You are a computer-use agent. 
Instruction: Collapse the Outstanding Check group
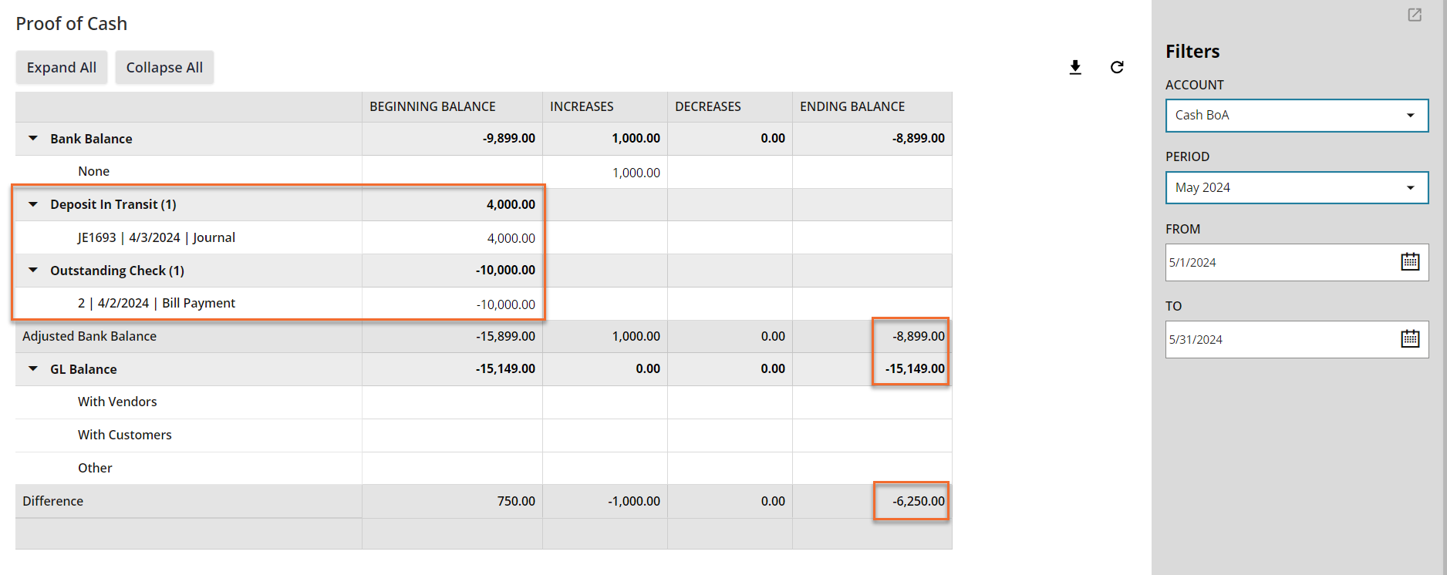point(33,271)
